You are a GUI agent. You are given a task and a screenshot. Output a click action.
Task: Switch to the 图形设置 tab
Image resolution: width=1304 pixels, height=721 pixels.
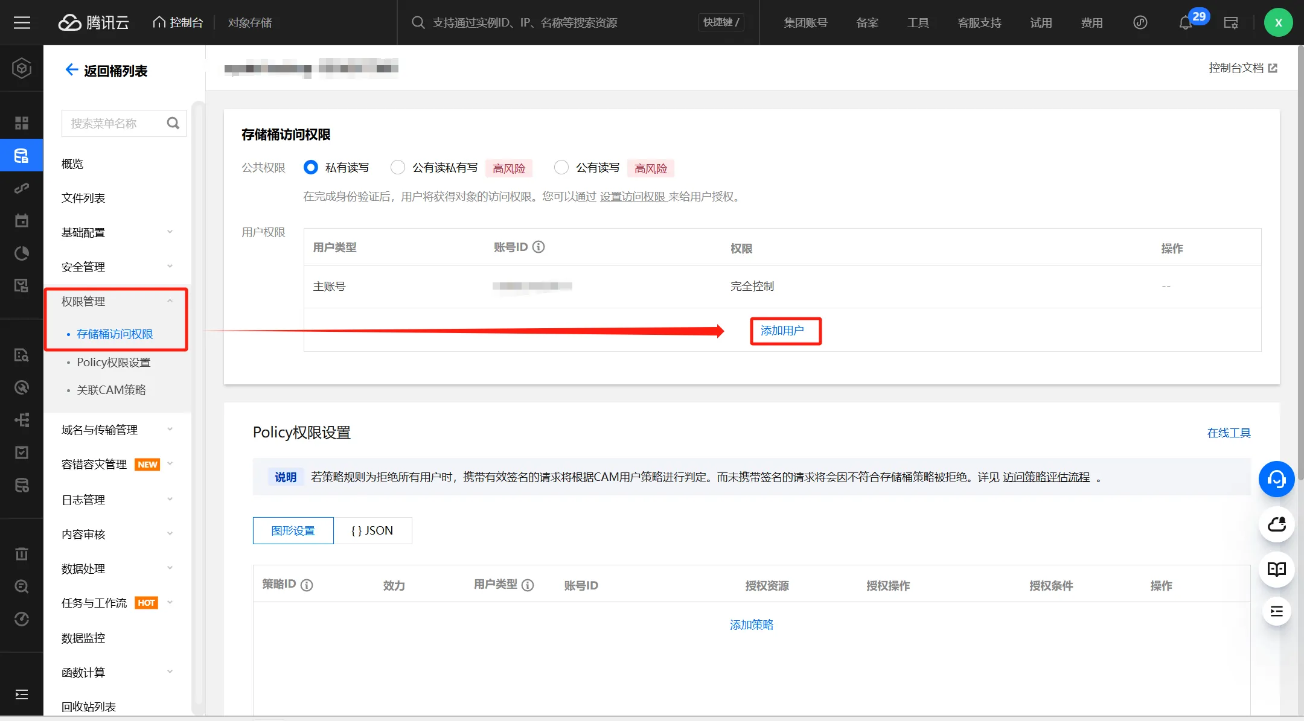(293, 530)
